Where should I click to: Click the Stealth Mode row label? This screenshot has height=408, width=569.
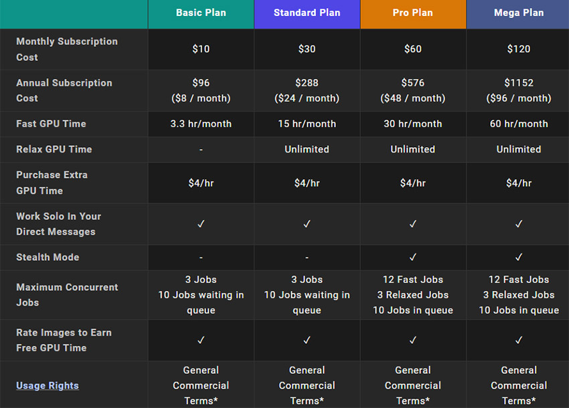tap(48, 258)
